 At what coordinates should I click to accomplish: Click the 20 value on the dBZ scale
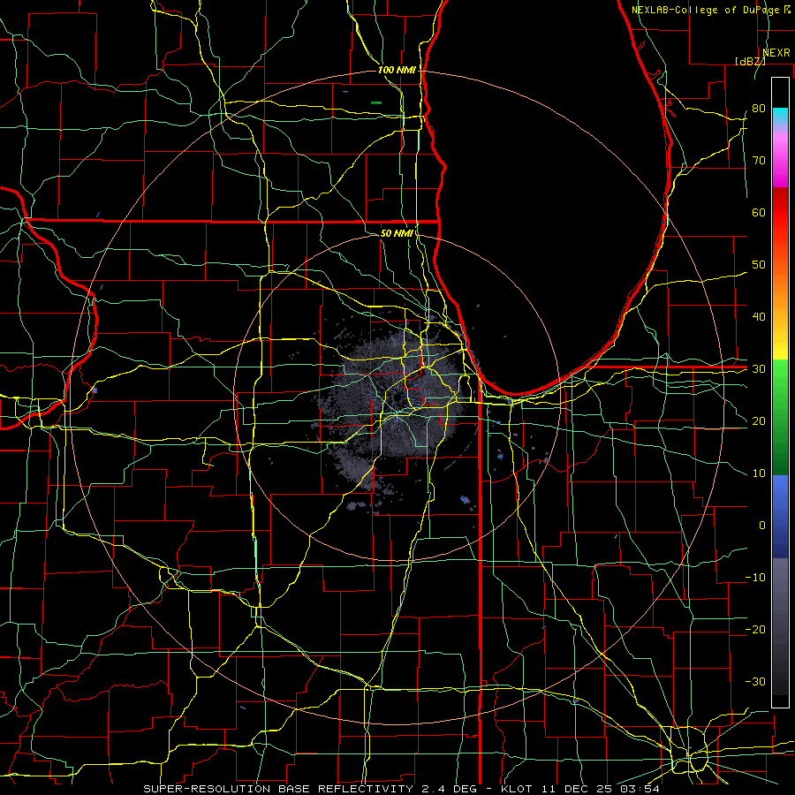pos(759,420)
